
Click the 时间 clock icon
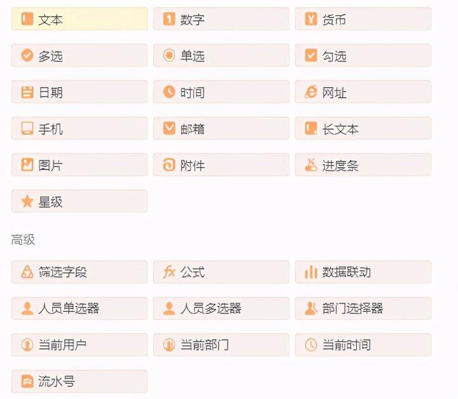coord(169,92)
